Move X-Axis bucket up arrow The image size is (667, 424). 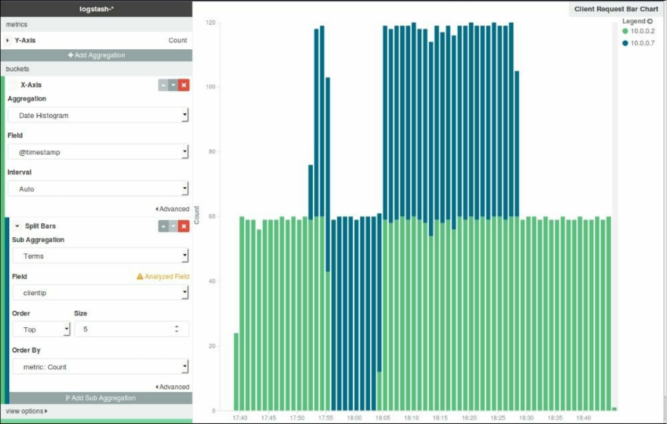(164, 85)
